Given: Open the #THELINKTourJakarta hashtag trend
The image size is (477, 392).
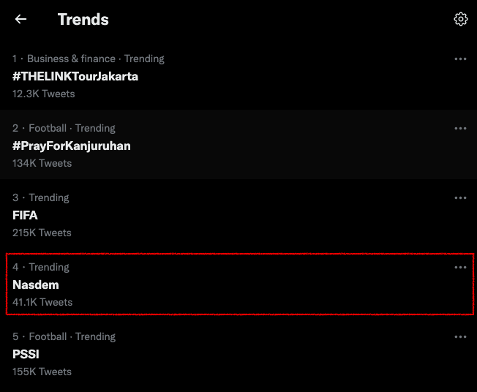Looking at the screenshot, I should point(75,76).
